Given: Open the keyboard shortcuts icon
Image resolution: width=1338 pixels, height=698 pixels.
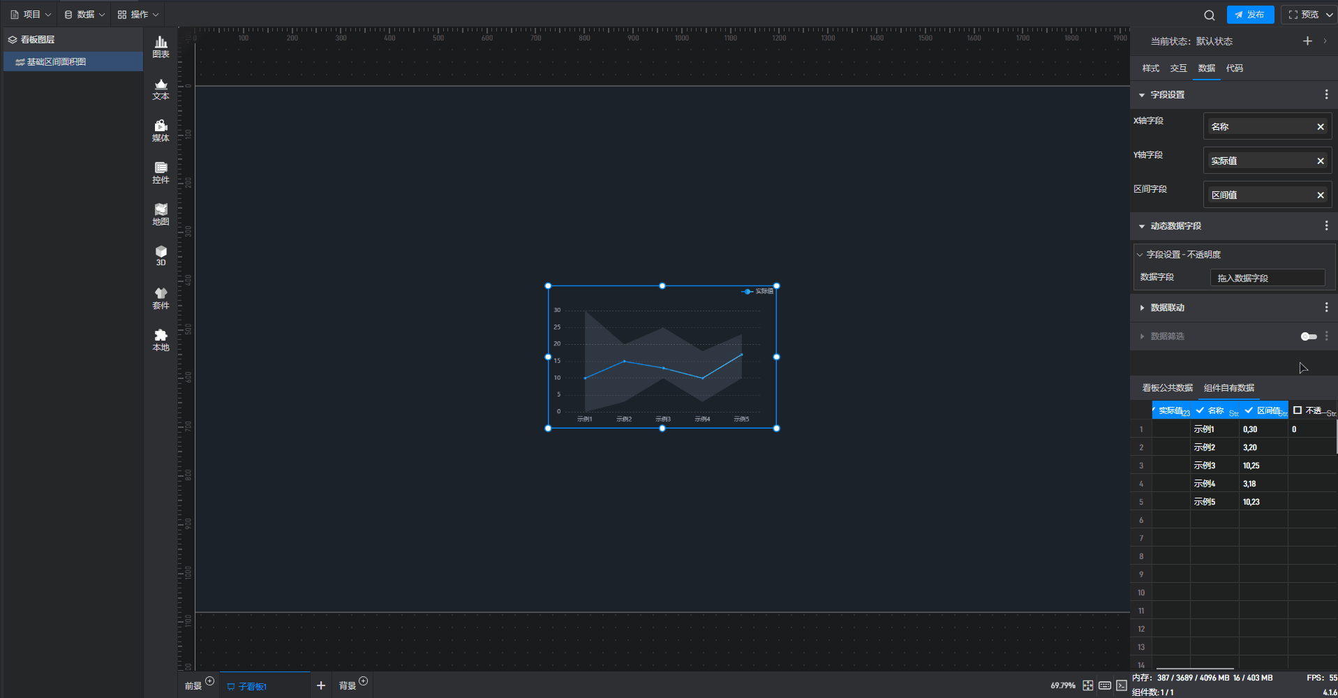Looking at the screenshot, I should pos(1104,685).
